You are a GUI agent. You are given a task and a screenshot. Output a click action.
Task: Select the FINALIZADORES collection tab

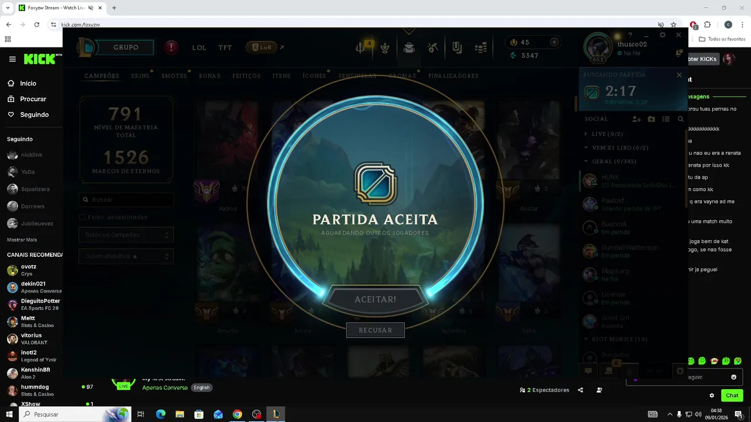[x=454, y=76]
